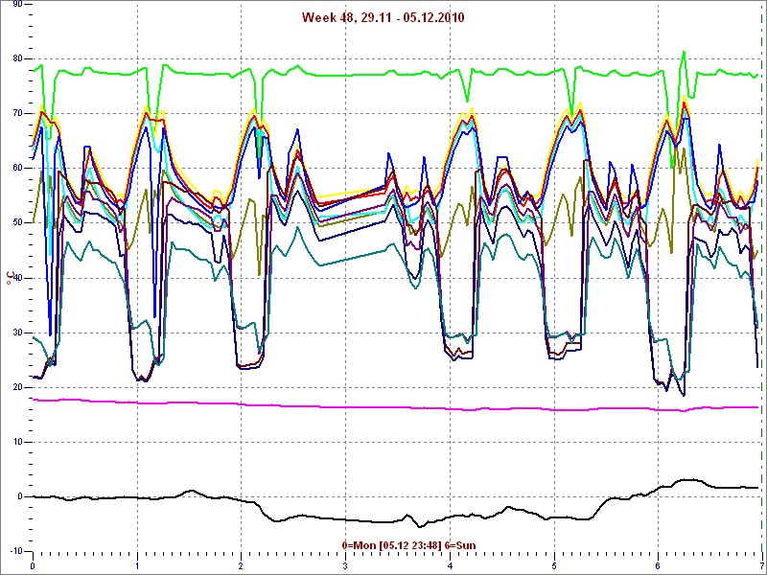The image size is (767, 575).
Task: Click the °C label on the y-axis
Action: tap(11, 278)
